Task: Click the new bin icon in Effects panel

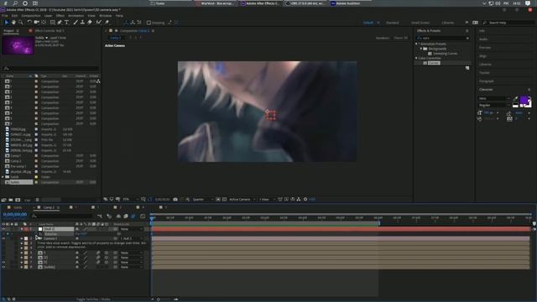Action: pyautogui.click(x=467, y=68)
